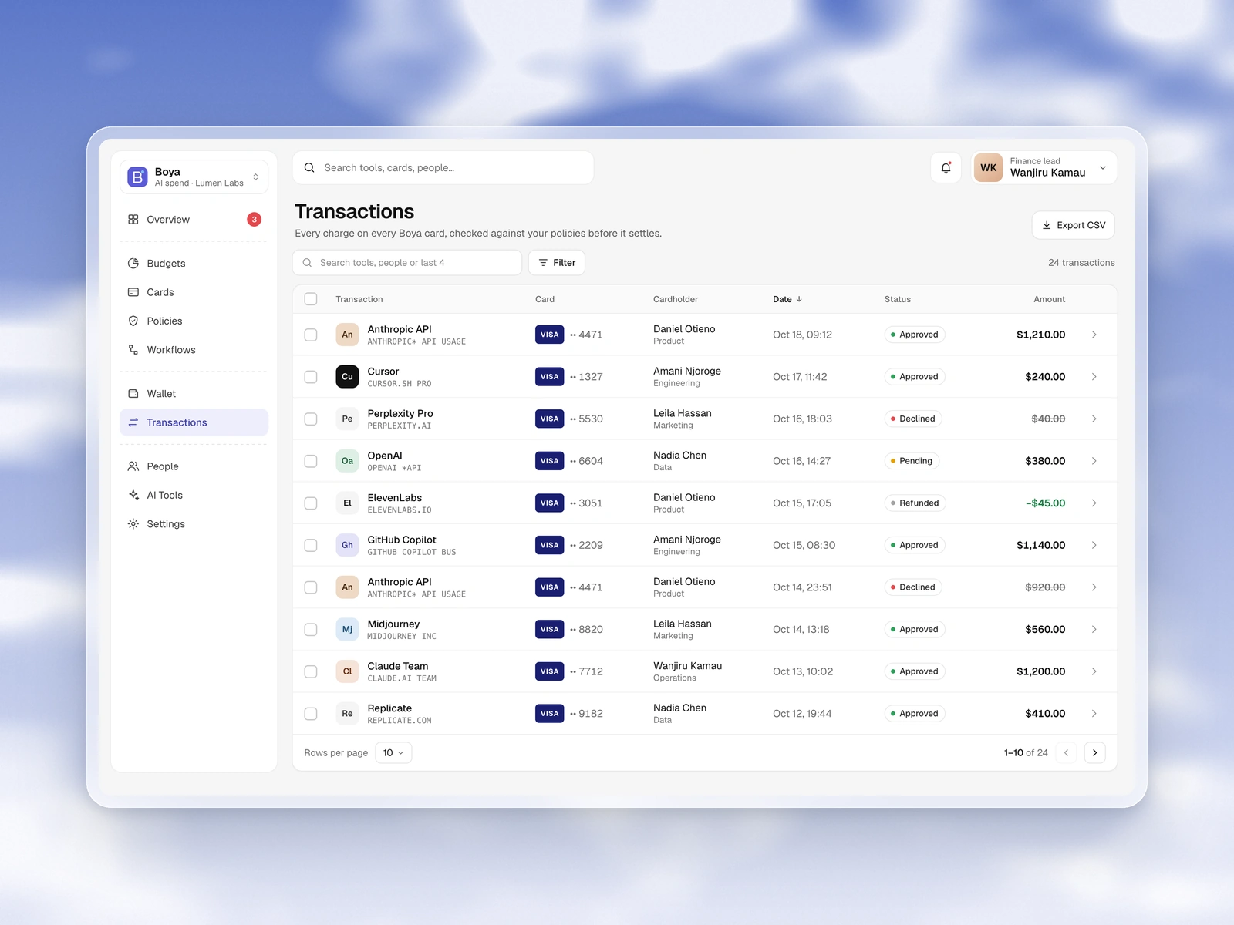Tick the OpenAI transaction checkbox

tap(311, 461)
